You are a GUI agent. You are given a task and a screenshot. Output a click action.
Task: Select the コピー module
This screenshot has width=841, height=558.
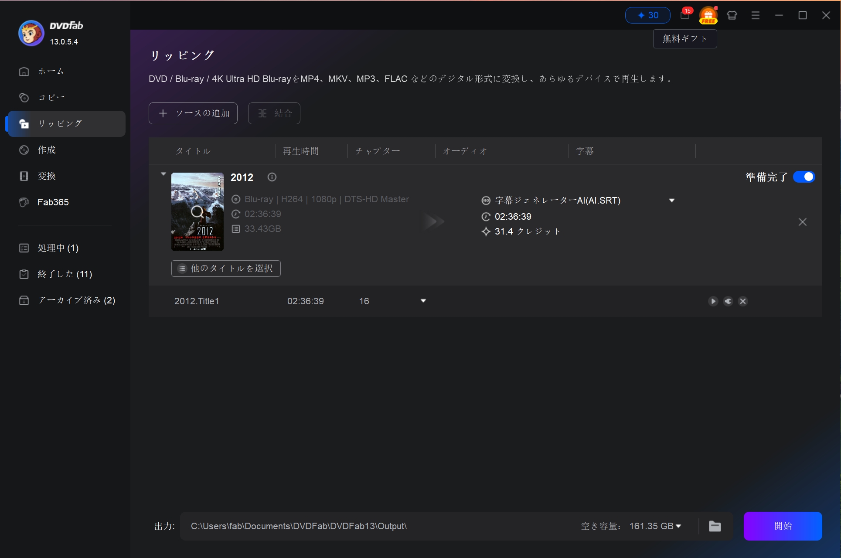(x=51, y=97)
